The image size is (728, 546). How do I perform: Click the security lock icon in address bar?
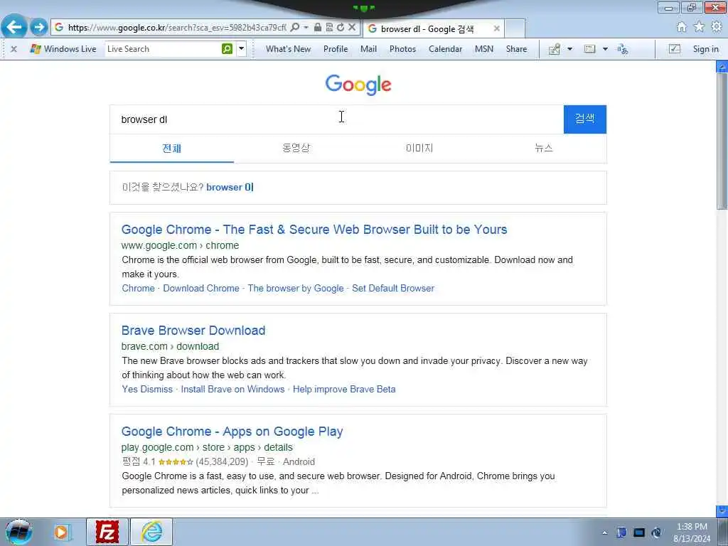[x=318, y=28]
